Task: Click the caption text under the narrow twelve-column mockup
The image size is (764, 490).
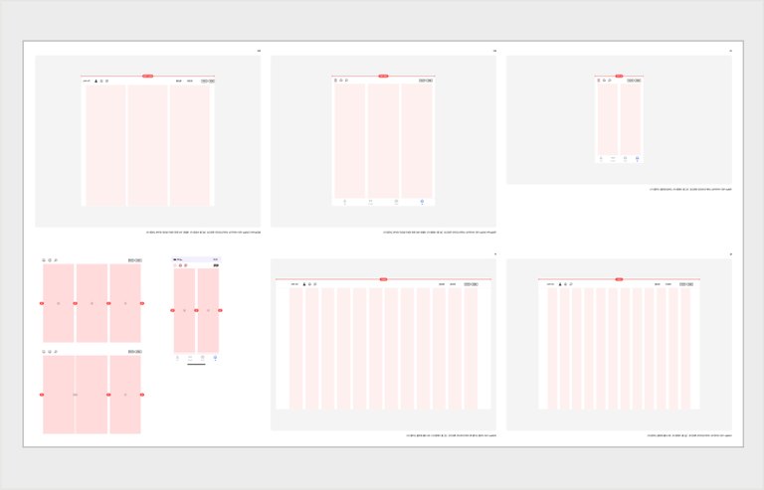Action: click(689, 435)
